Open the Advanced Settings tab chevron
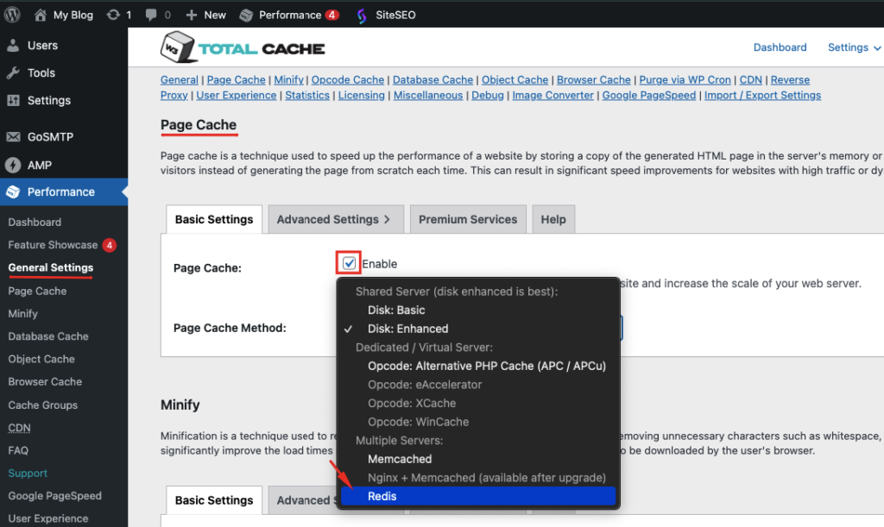Image resolution: width=884 pixels, height=527 pixels. tap(387, 220)
